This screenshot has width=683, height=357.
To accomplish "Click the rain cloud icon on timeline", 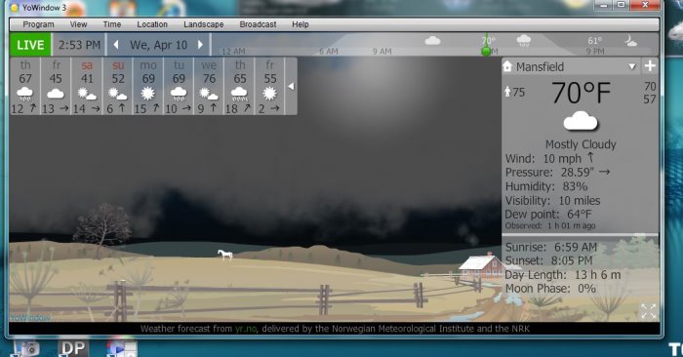I will click(524, 41).
